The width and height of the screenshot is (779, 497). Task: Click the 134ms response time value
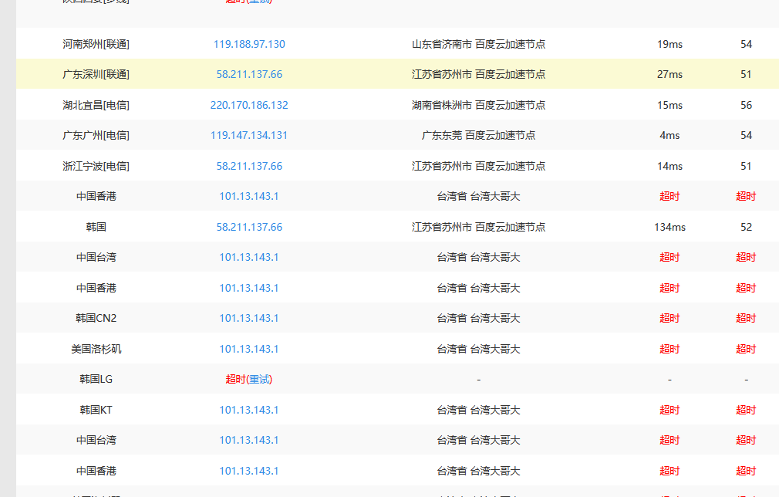(x=669, y=227)
